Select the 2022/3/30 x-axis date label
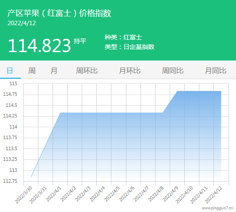The image size is (236, 212). click(24, 194)
